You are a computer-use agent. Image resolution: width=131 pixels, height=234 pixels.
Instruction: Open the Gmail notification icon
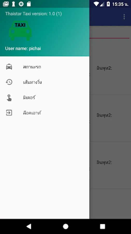point(6,4)
